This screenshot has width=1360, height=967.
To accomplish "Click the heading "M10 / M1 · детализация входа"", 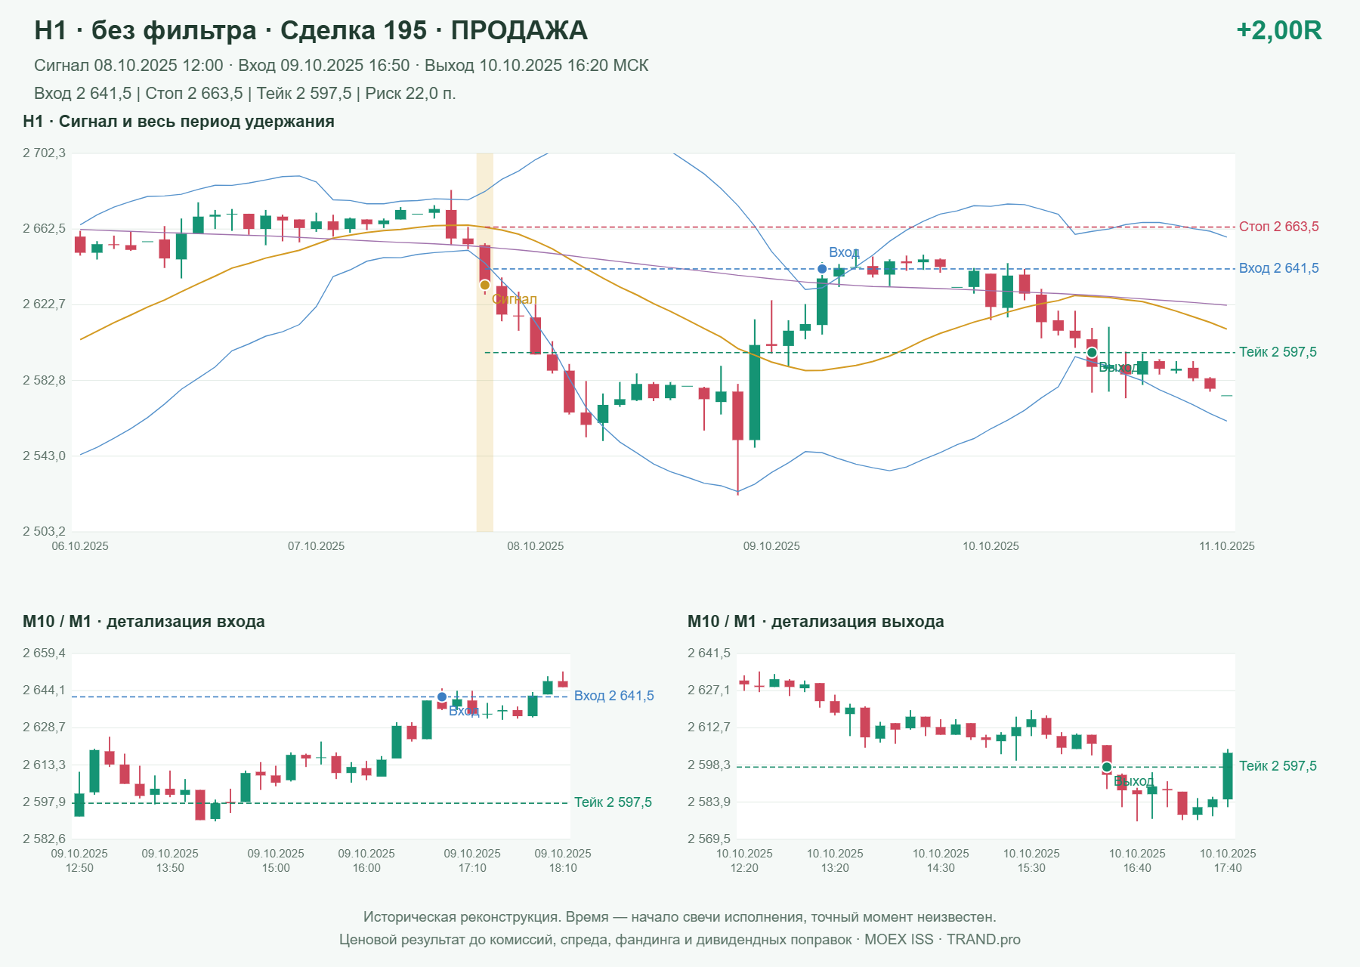I will (144, 622).
